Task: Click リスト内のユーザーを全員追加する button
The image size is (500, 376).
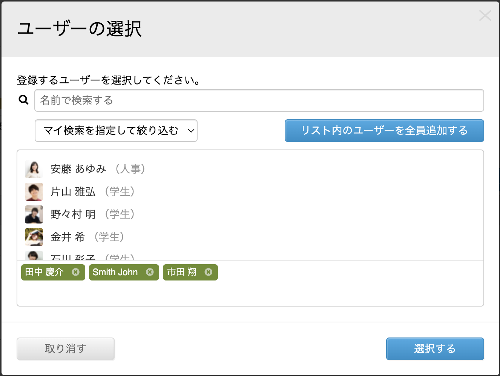Action: 384,131
